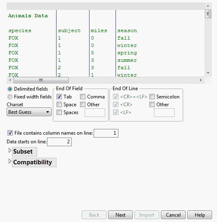Click 'spring' in the season column
217x222 pixels.
[127, 53]
